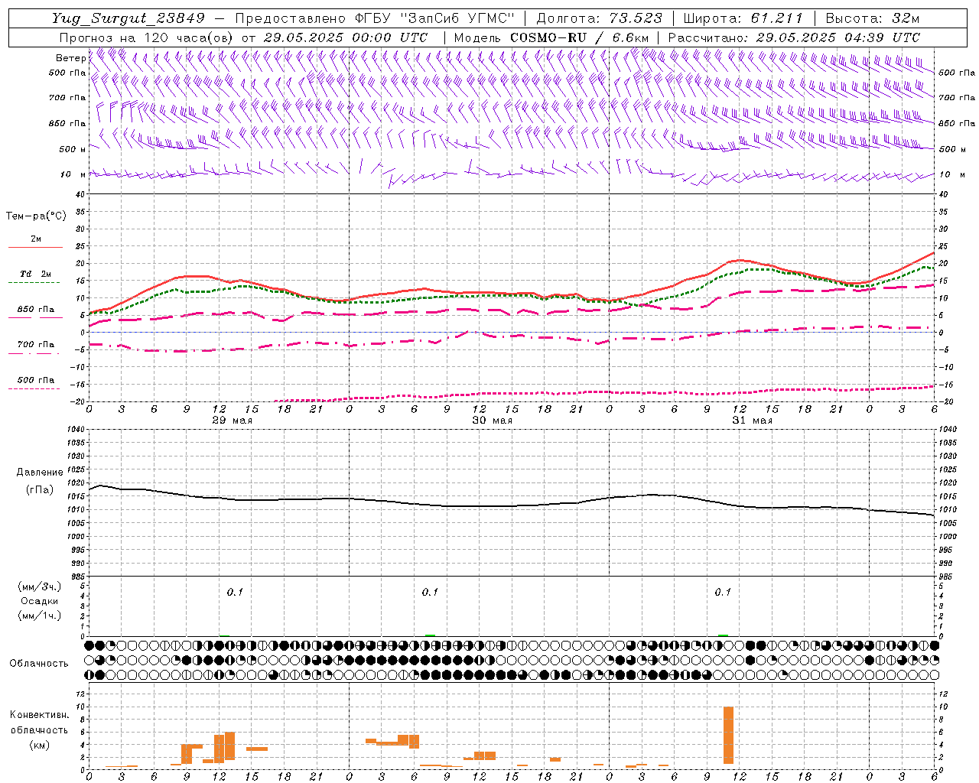979x783 pixels.
Task: Click the station title Yug_Surgut_23849
Action: (128, 18)
